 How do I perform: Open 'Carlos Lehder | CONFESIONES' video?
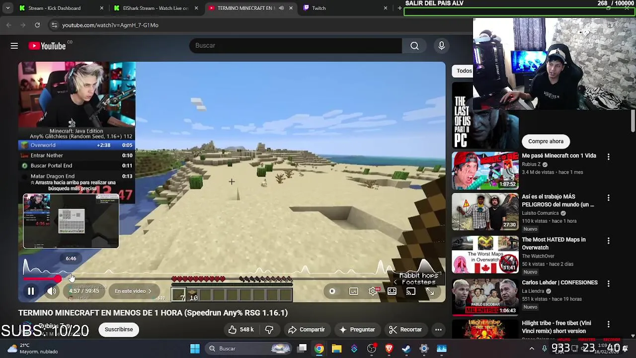pos(559,283)
